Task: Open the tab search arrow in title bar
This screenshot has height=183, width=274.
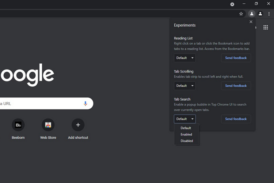Action: click(232, 4)
